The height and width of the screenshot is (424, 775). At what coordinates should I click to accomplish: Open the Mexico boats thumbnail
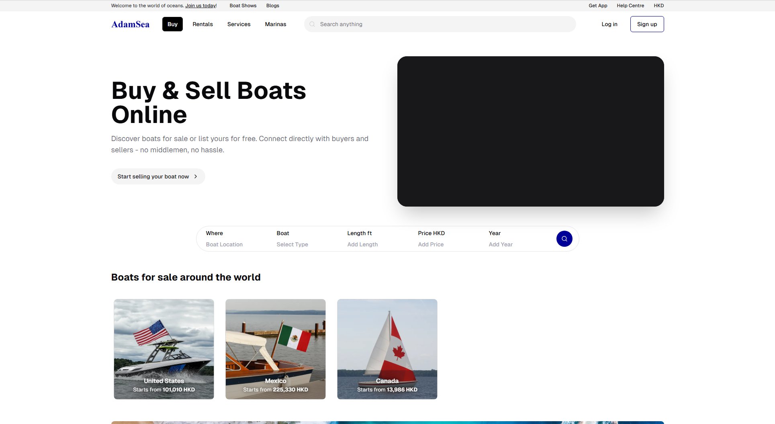(275, 349)
